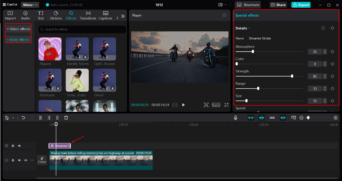Delete left of playhead
Screen dimensions: 342x181
click(x=49, y=118)
